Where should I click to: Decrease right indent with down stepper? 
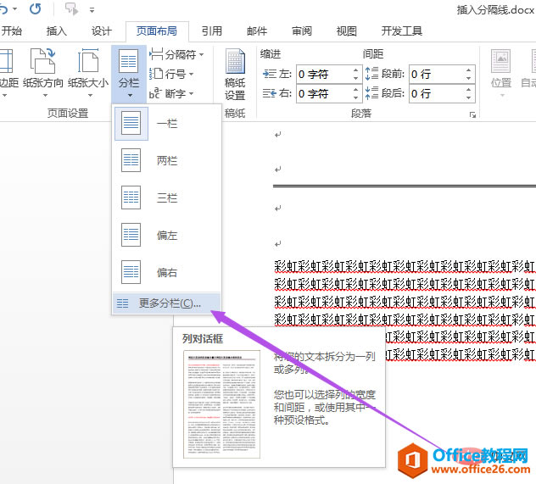tap(356, 97)
